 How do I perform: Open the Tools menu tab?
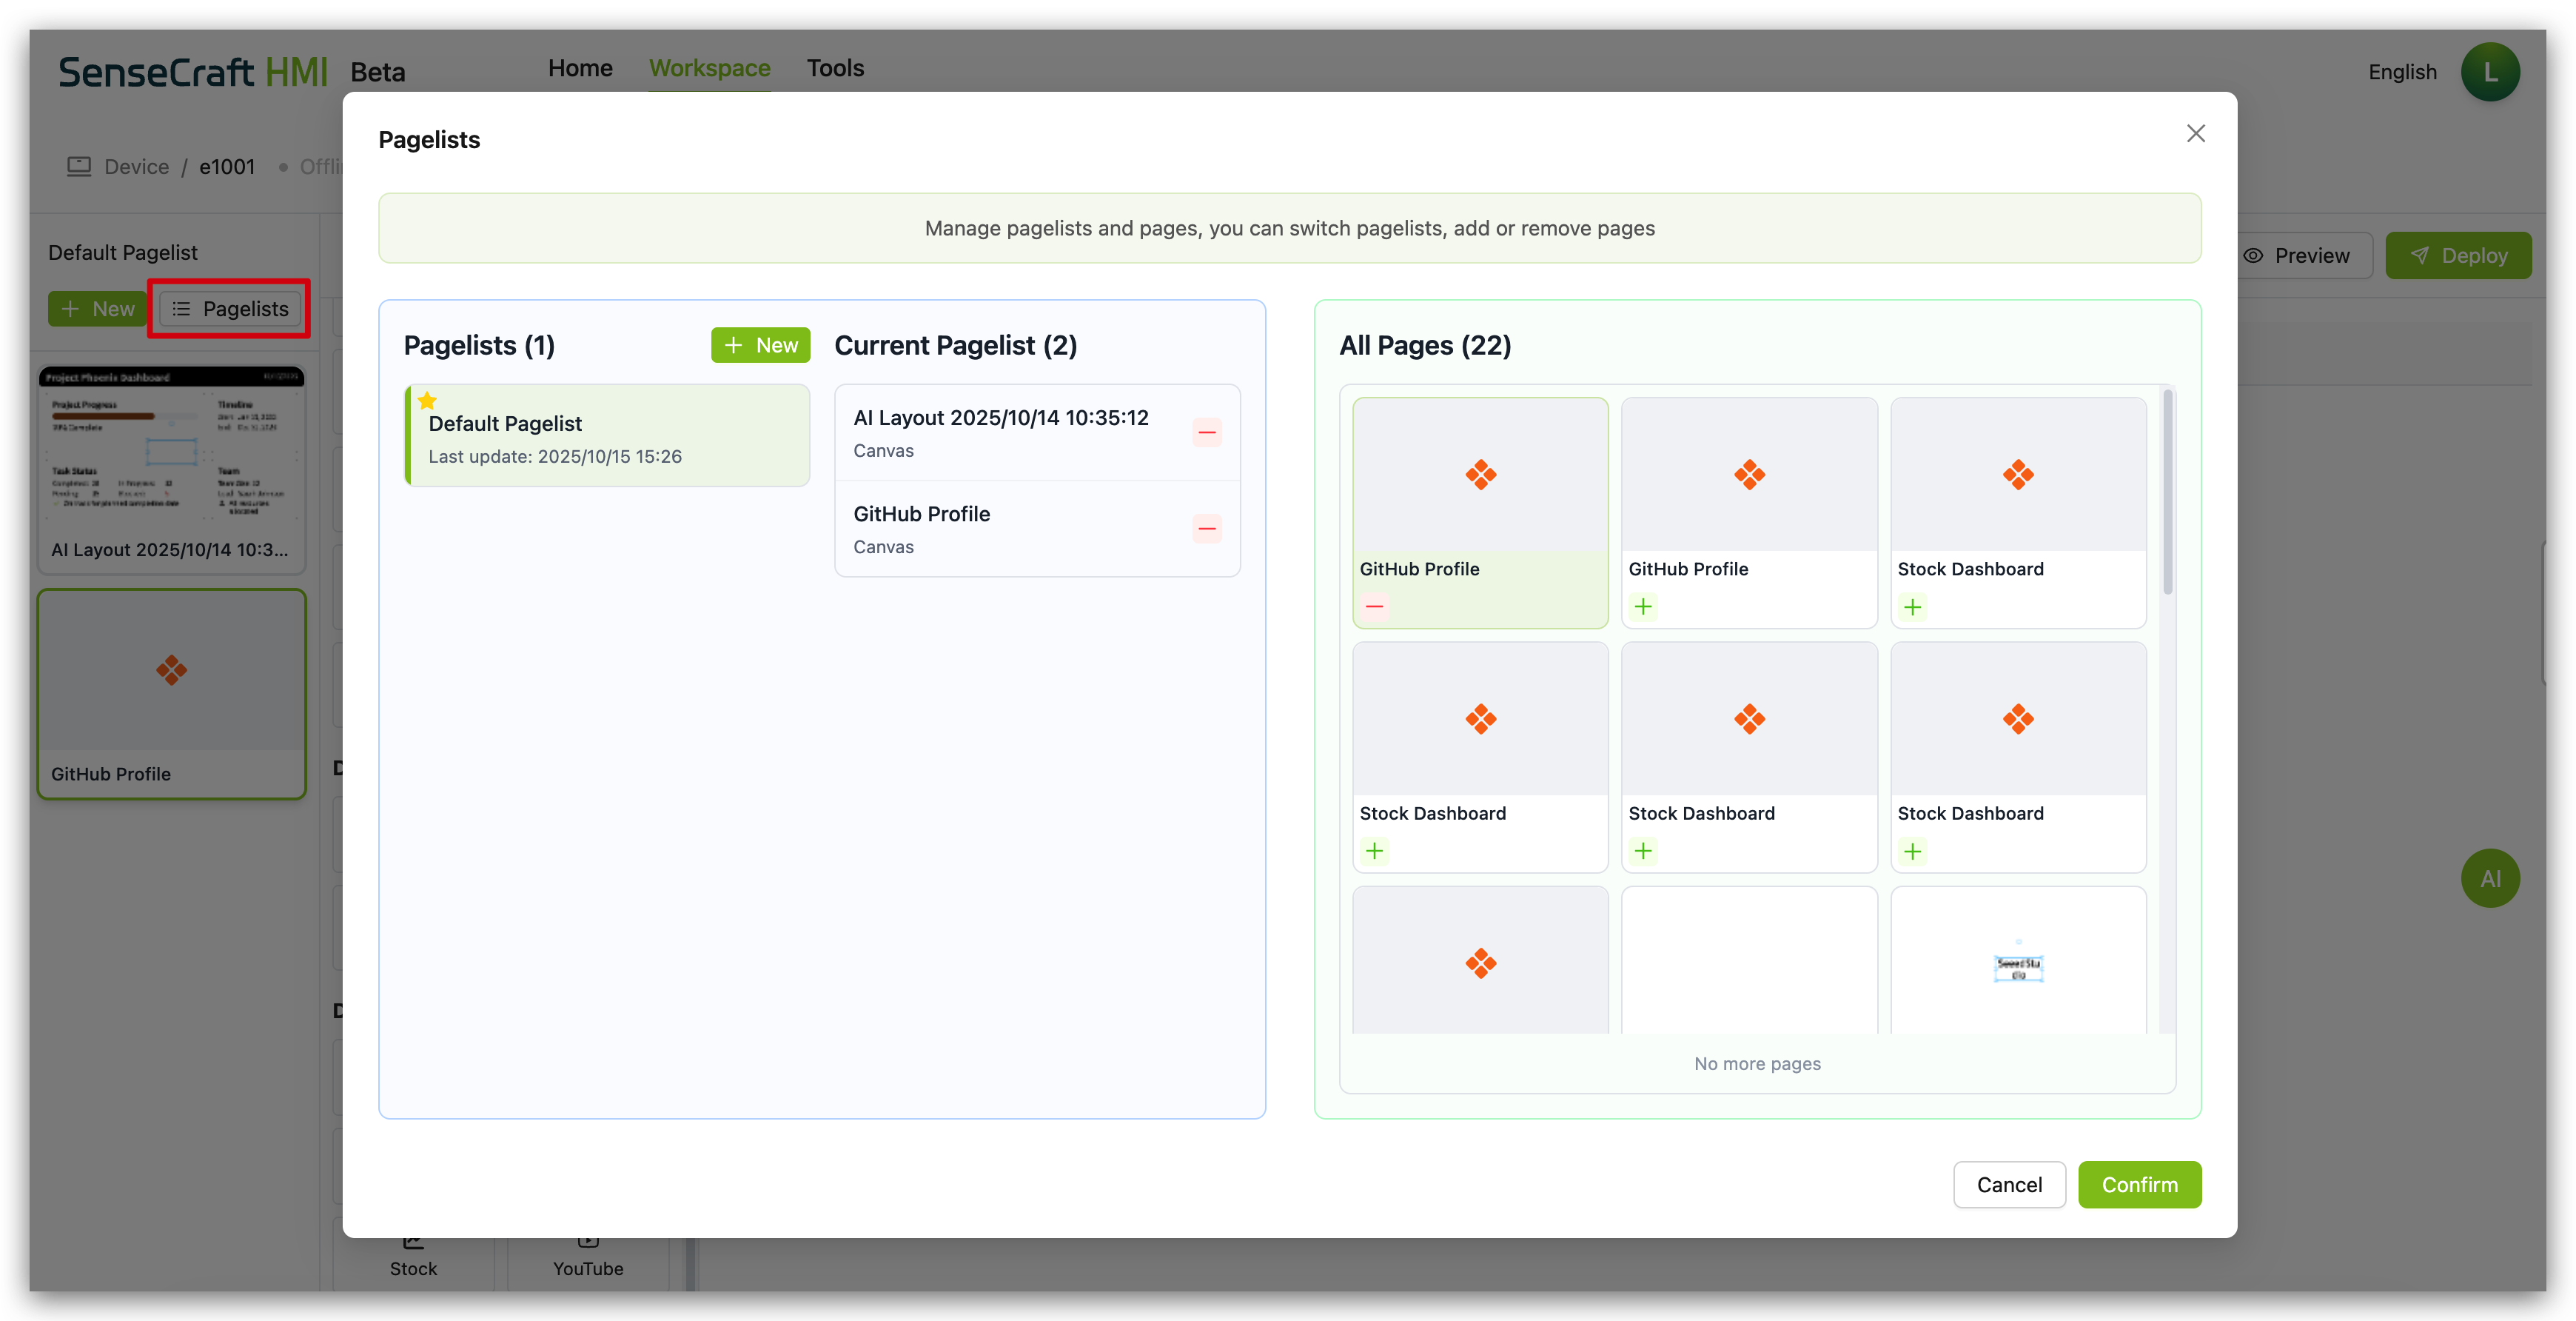(835, 68)
